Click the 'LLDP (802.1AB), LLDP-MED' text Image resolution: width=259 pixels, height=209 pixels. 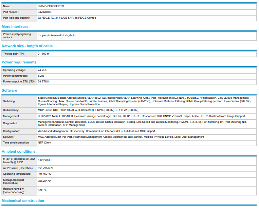pyautogui.click(x=55, y=116)
